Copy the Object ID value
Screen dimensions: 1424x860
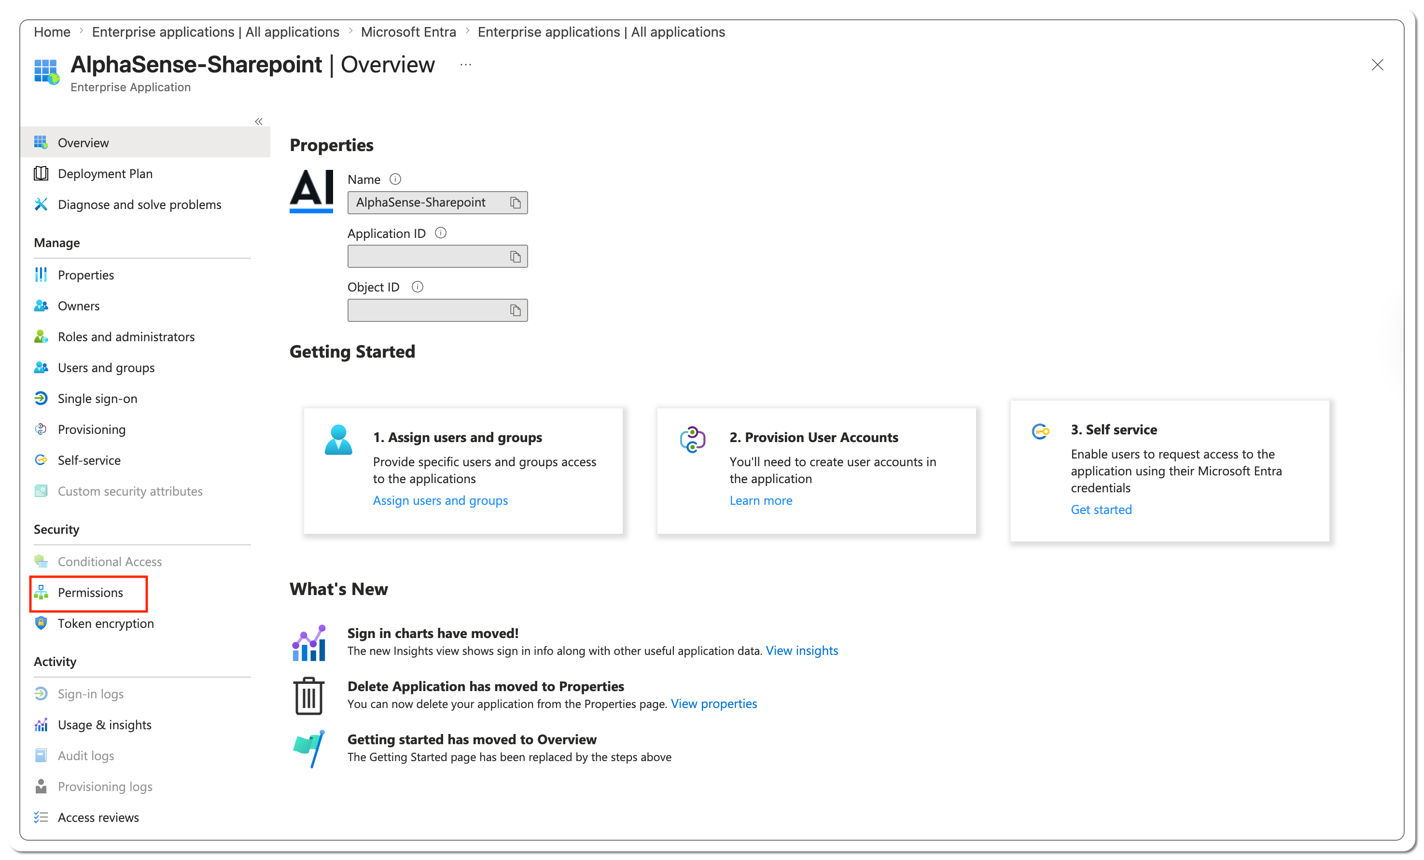pos(515,310)
